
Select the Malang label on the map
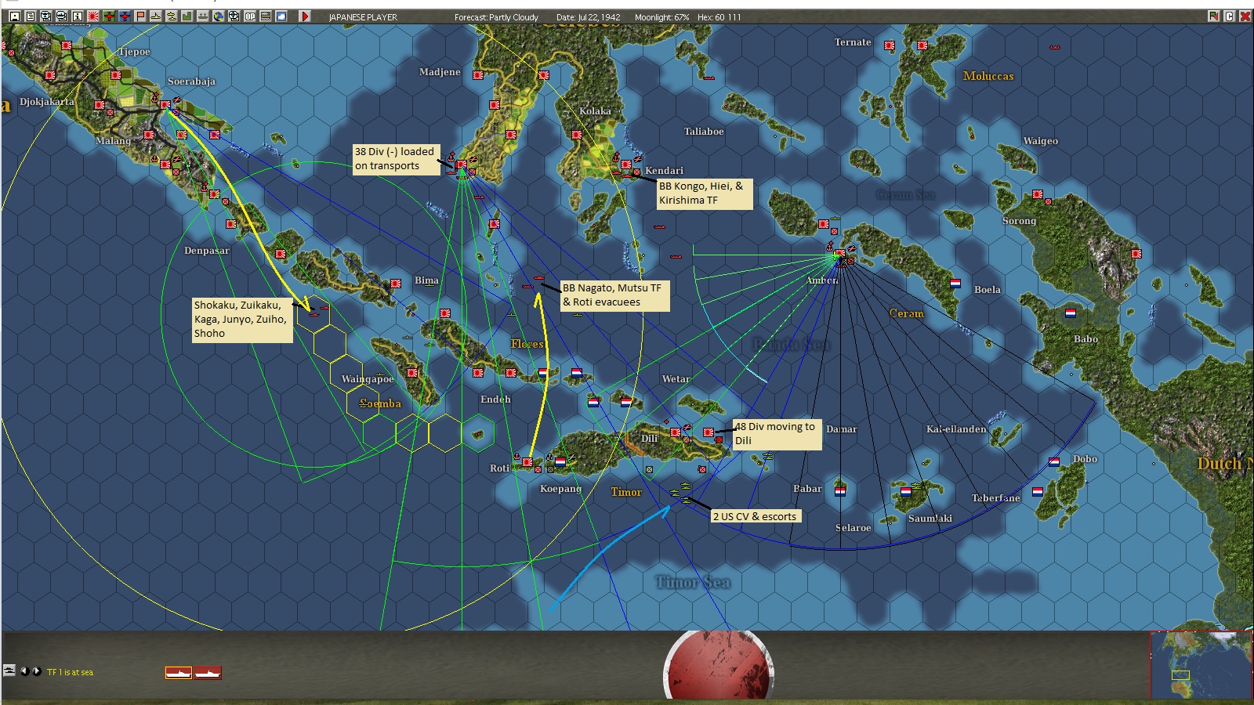tap(113, 141)
